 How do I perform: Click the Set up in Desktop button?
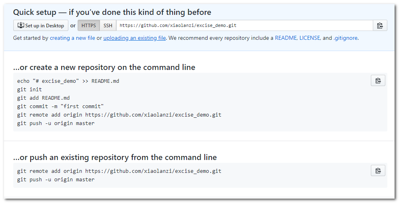tap(41, 25)
